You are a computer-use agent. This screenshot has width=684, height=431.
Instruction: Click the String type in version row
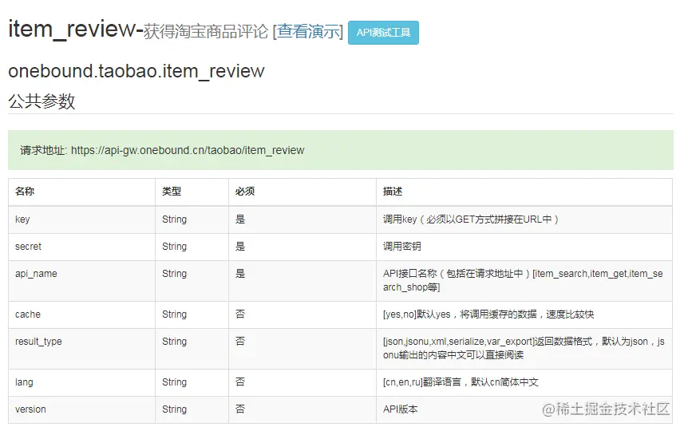click(x=175, y=409)
